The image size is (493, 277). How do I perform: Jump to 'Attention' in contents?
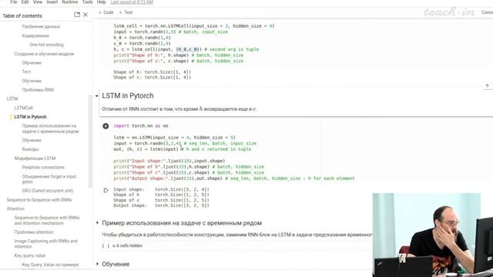click(15, 209)
